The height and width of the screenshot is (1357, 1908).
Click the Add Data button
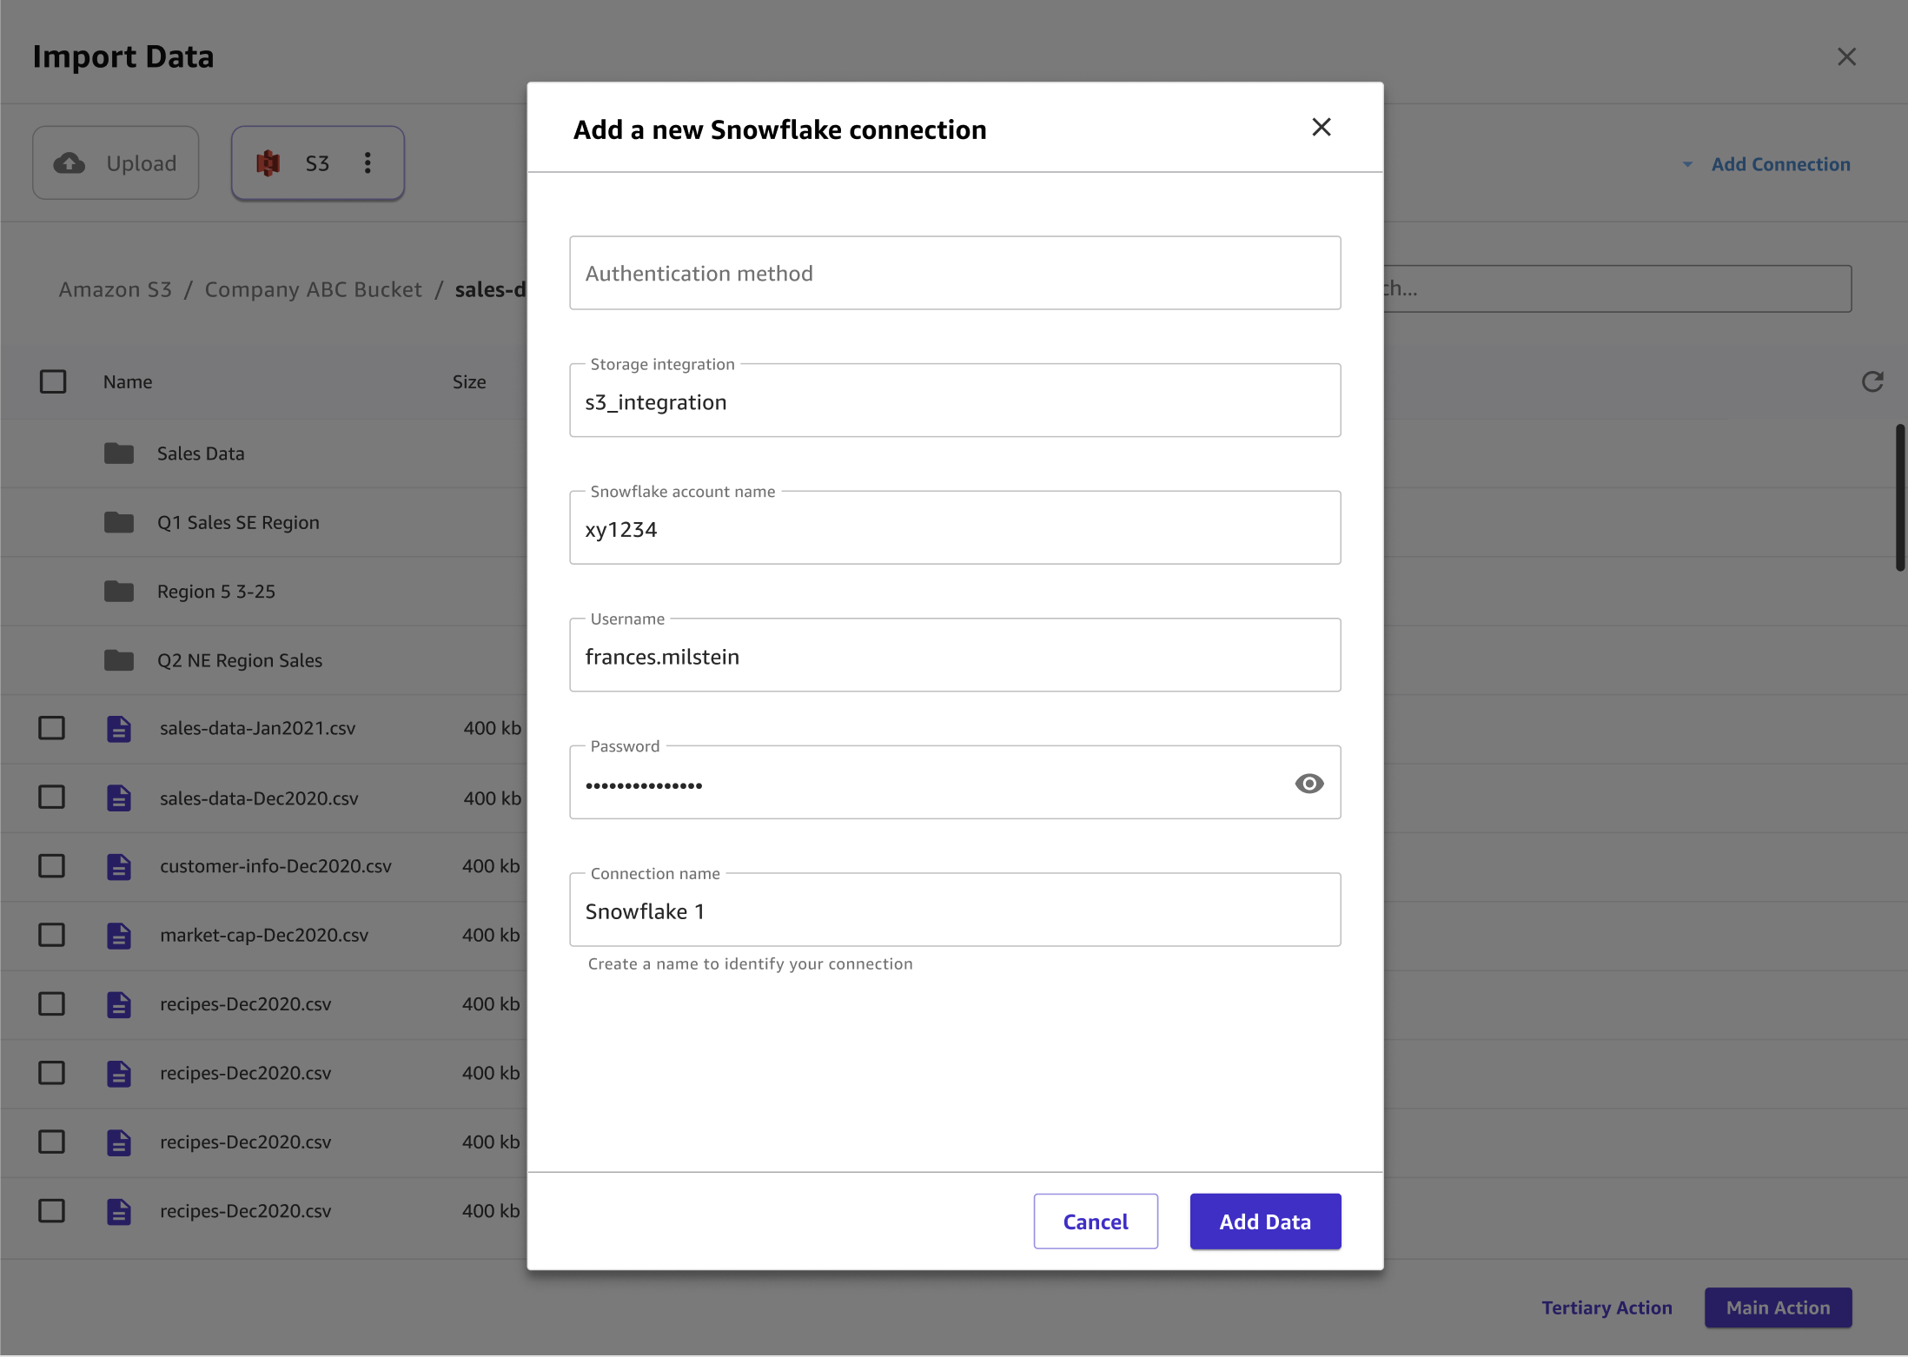(x=1263, y=1221)
